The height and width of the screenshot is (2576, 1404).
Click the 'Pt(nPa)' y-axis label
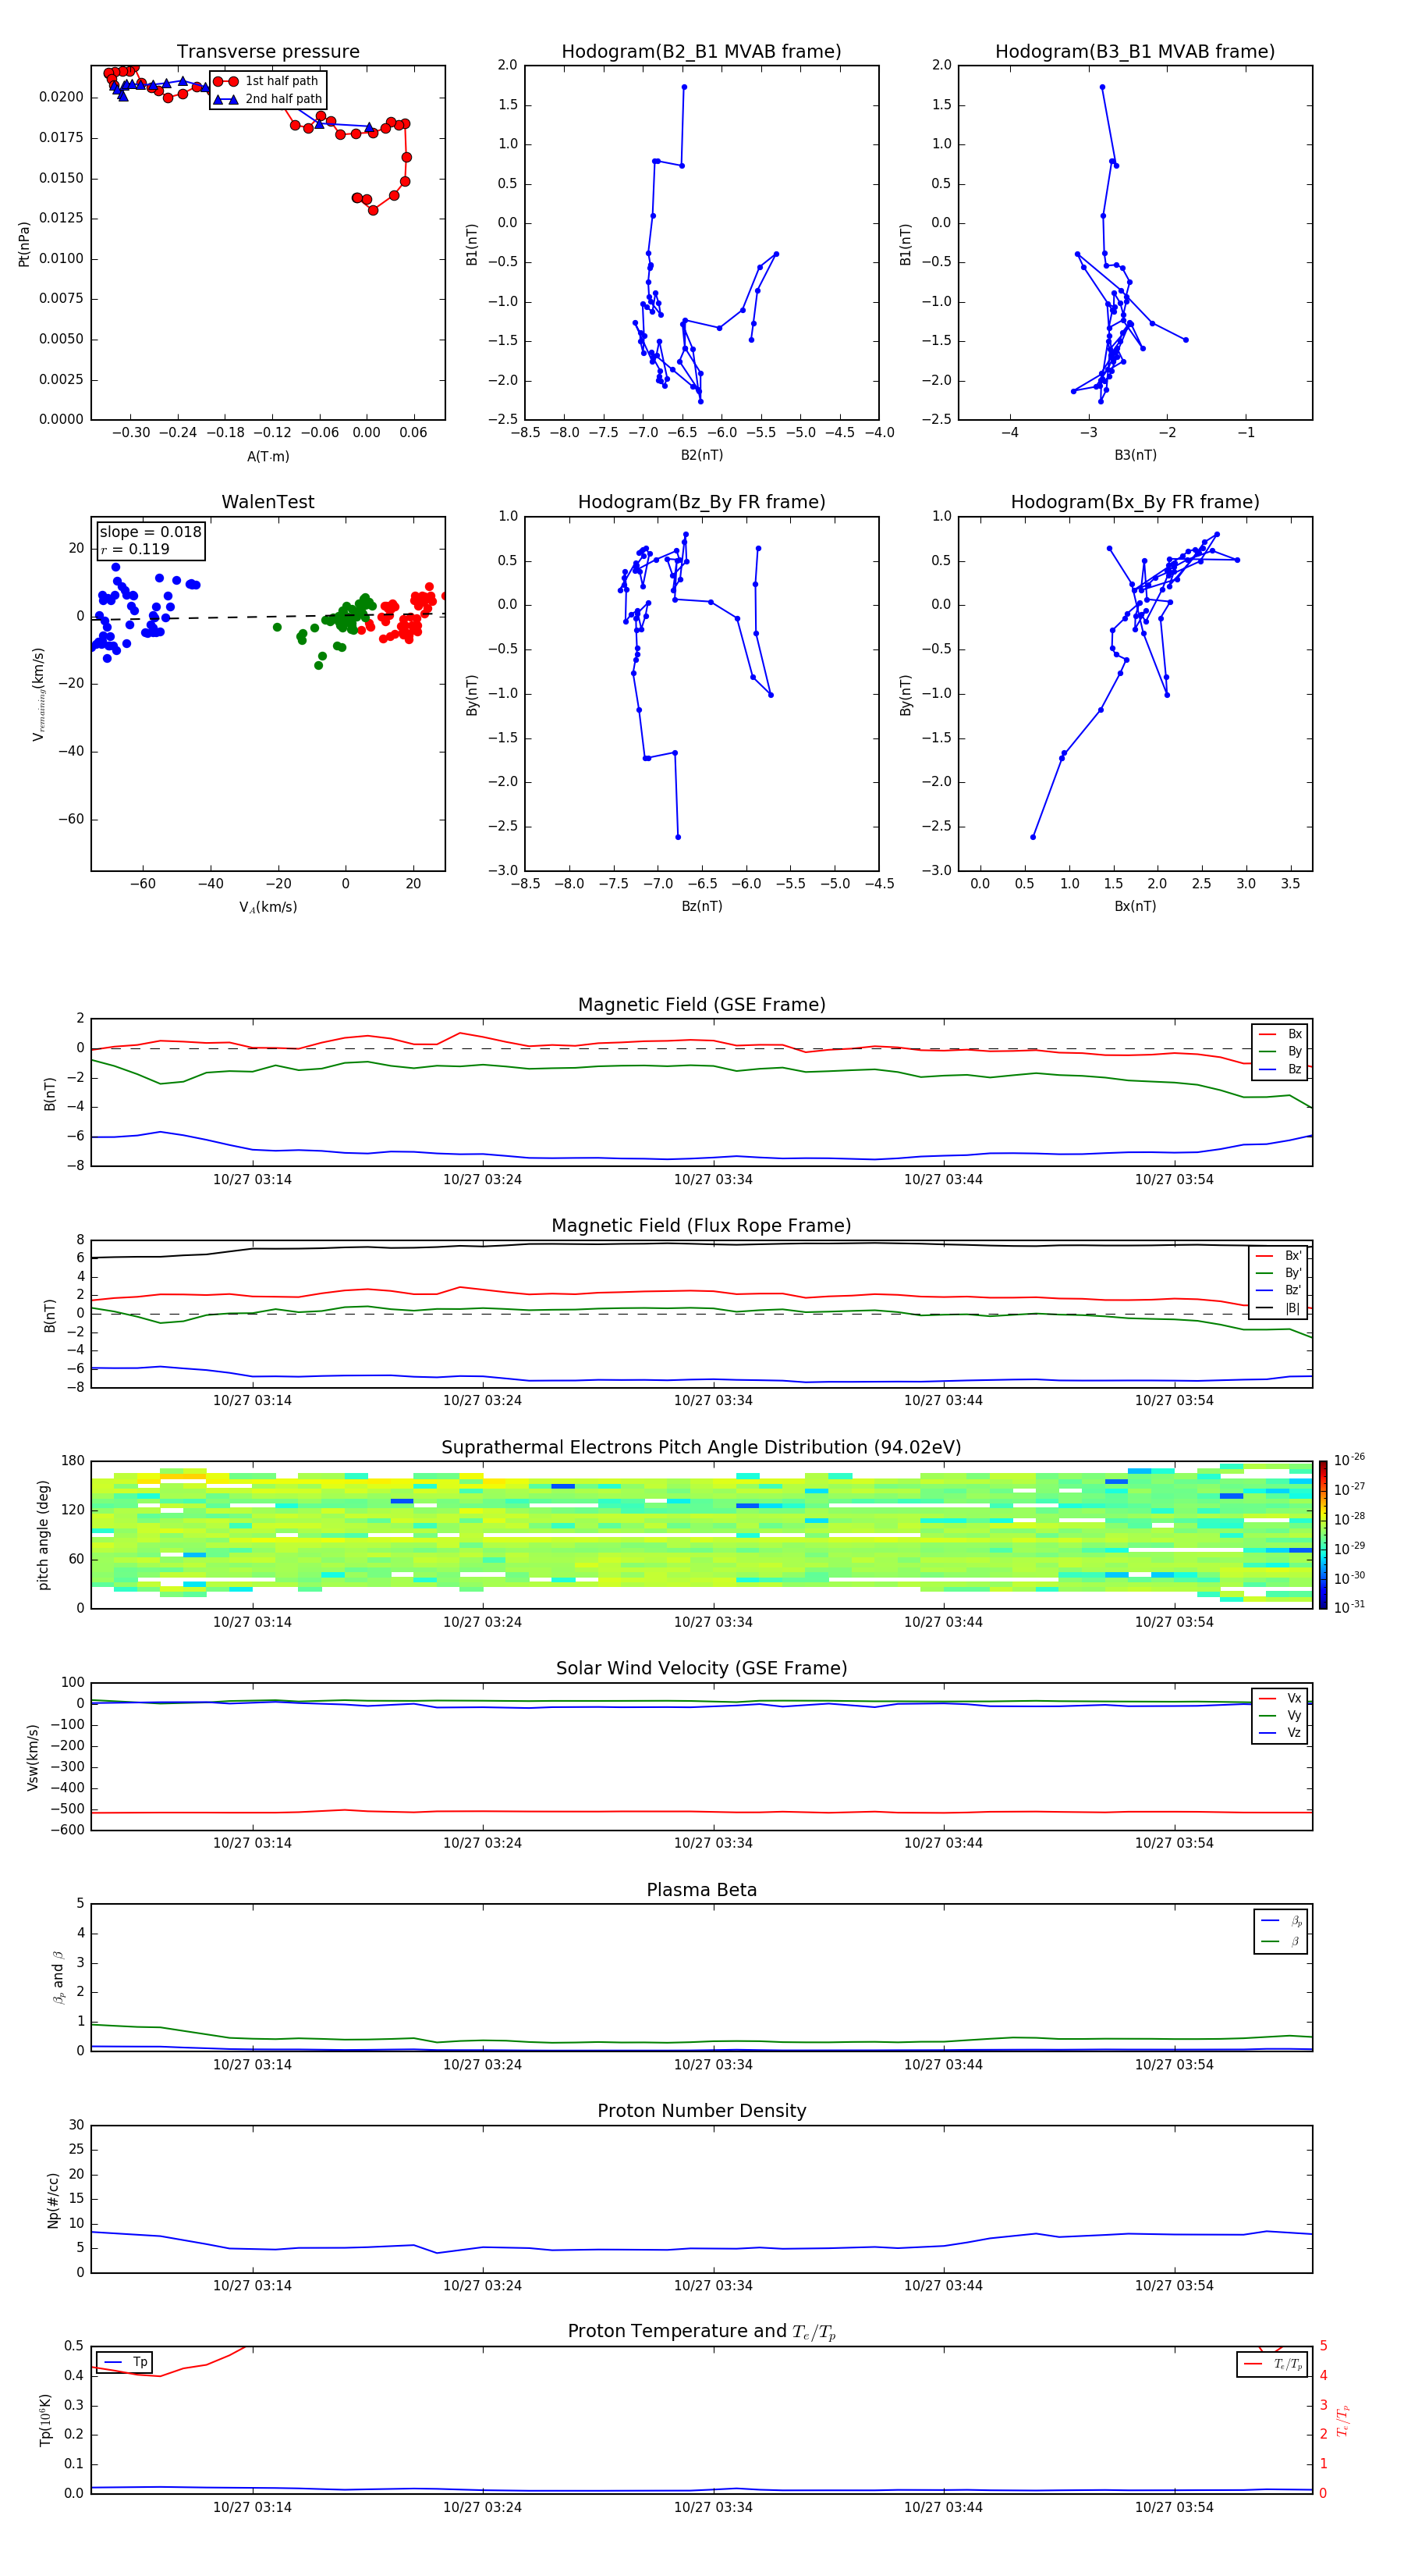pos(24,243)
